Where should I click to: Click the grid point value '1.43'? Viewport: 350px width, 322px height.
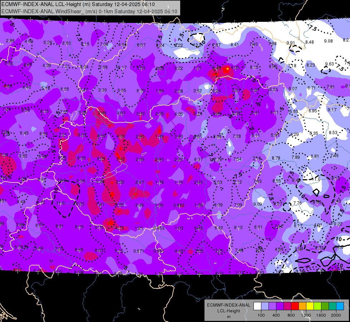159,136
